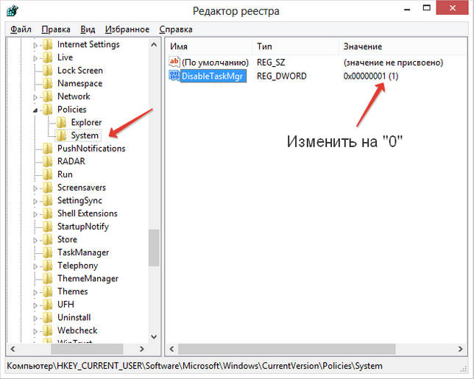The height and width of the screenshot is (379, 474).
Task: Click the Registry Editor app icon in title bar
Action: (12, 11)
